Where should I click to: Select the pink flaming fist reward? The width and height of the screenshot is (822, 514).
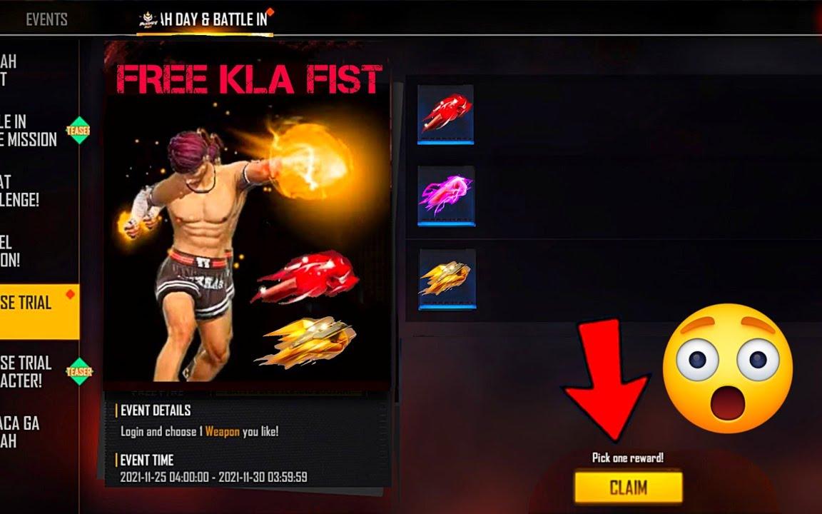point(446,196)
